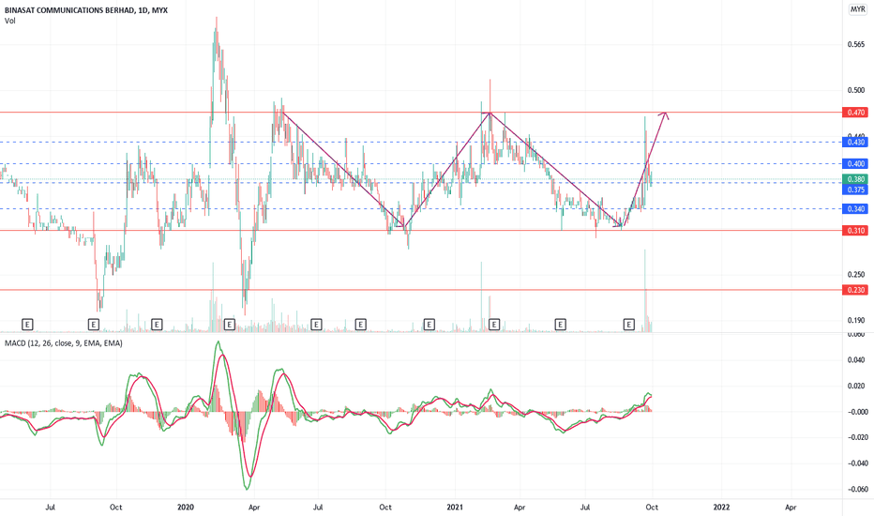Viewport: 874px width, 516px height.
Task: Click the 2021 label on time axis
Action: (455, 507)
